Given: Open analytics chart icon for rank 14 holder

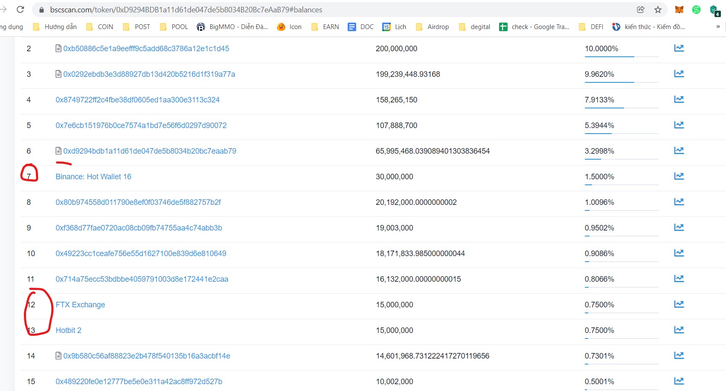Looking at the screenshot, I should 679,356.
